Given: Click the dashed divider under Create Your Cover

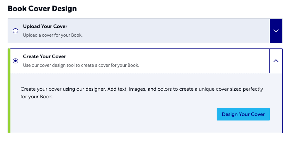Looking at the screenshot, I should (x=140, y=73).
